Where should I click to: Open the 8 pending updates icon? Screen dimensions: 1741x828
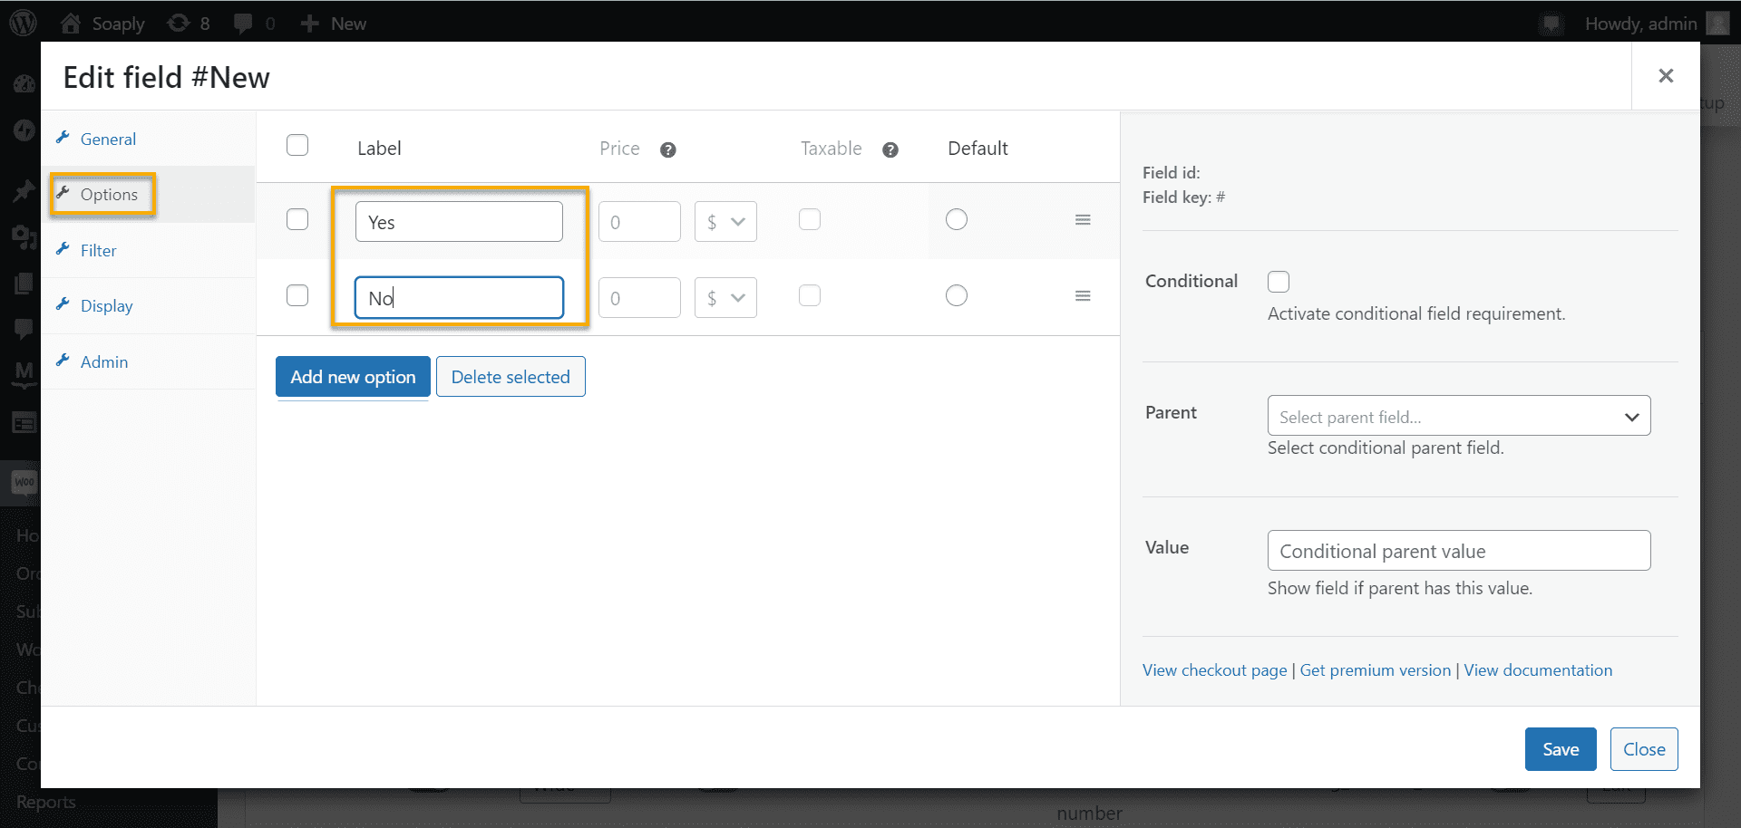tap(189, 24)
